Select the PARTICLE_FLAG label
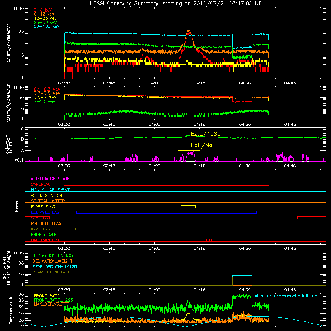The image size is (331, 331). coord(46,223)
